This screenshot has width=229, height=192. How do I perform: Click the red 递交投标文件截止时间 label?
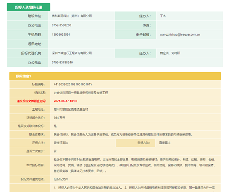[31, 101]
